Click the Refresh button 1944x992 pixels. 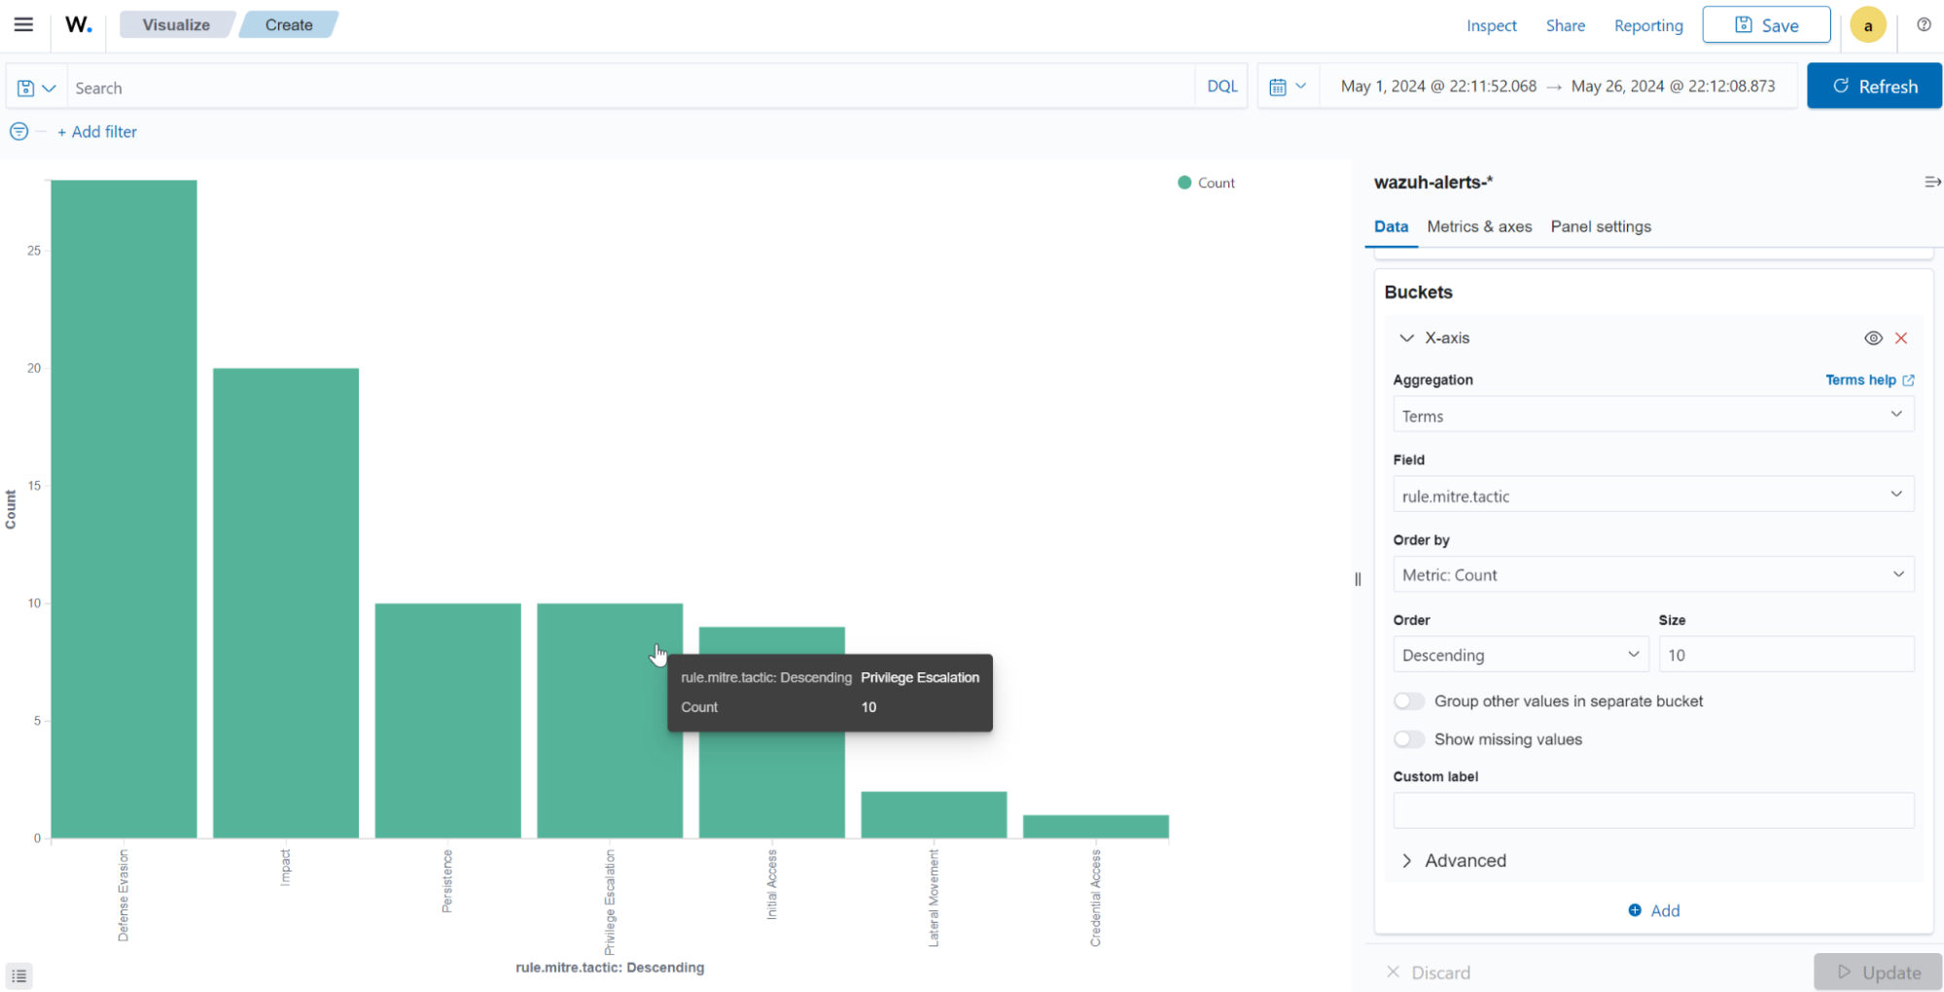pos(1873,86)
